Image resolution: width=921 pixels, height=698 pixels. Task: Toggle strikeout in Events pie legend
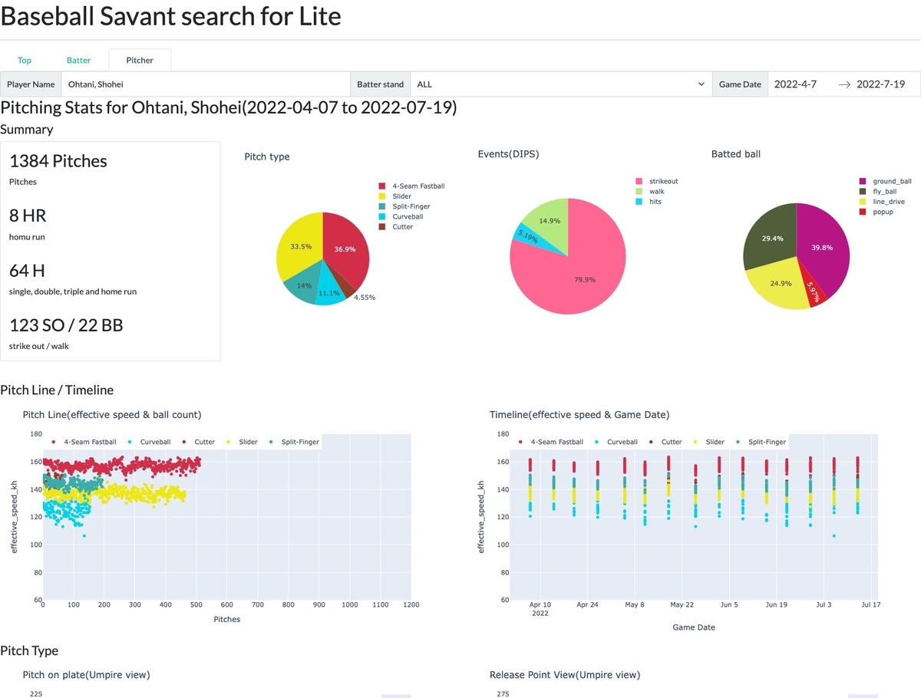[656, 181]
